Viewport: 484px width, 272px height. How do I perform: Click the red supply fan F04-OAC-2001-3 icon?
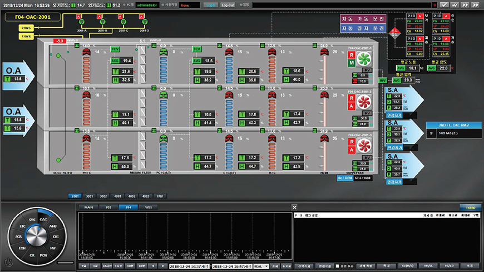364,146
